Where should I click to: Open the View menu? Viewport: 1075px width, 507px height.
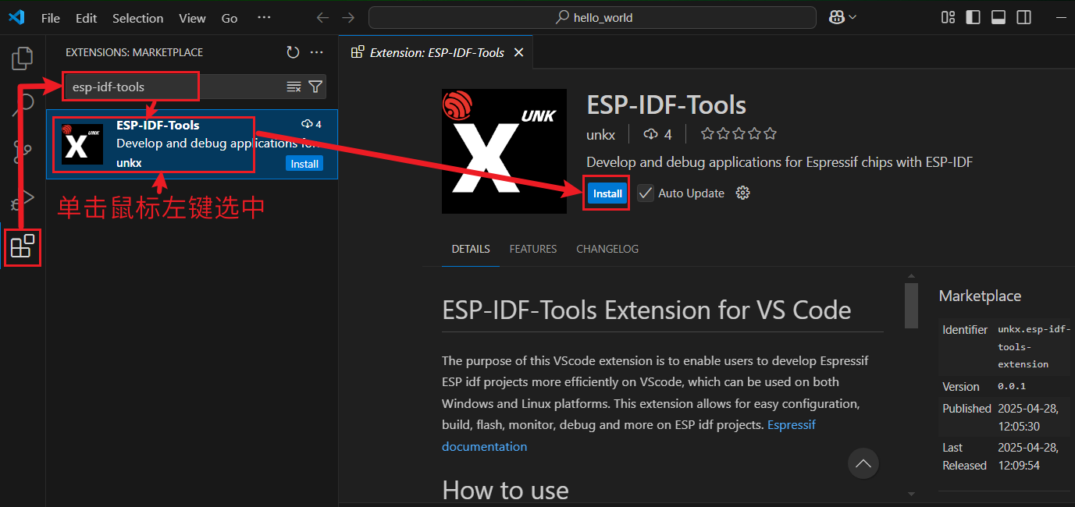[x=192, y=18]
